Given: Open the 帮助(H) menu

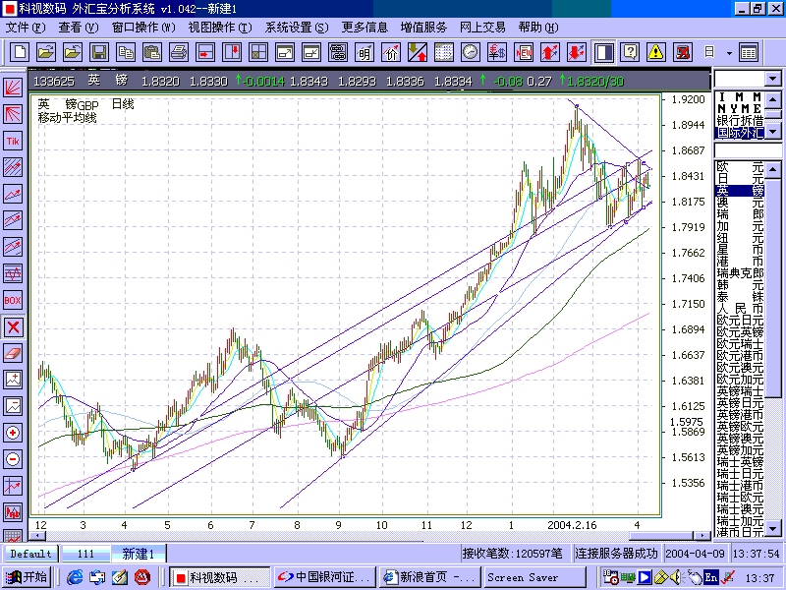Looking at the screenshot, I should click(x=537, y=28).
